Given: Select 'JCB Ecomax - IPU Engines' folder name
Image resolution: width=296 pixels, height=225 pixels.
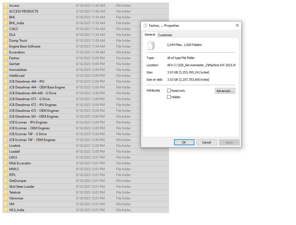Looking at the screenshot, I should [x=28, y=122].
